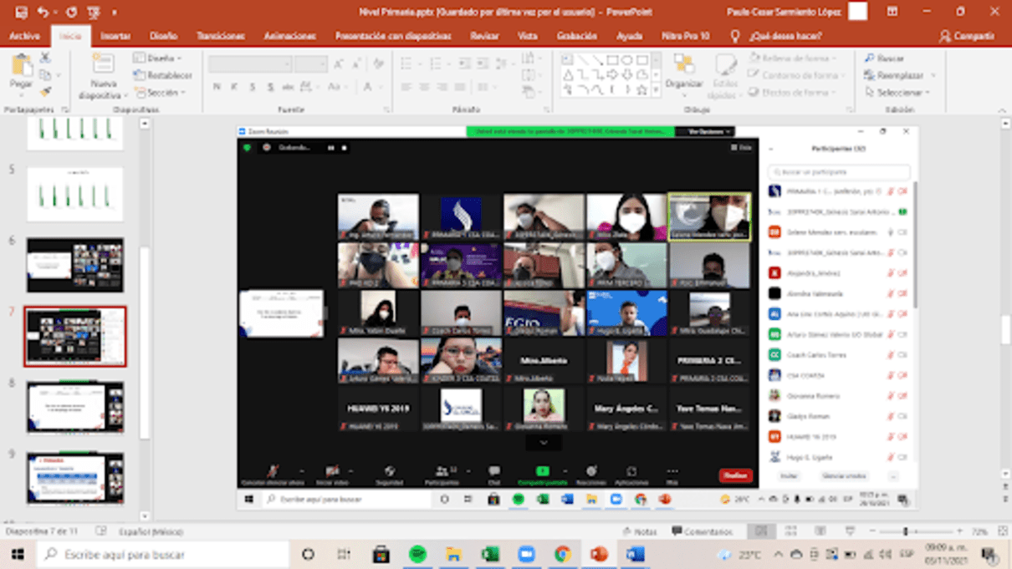The height and width of the screenshot is (569, 1012).
Task: Click the Pegar paste icon
Action: 21,66
